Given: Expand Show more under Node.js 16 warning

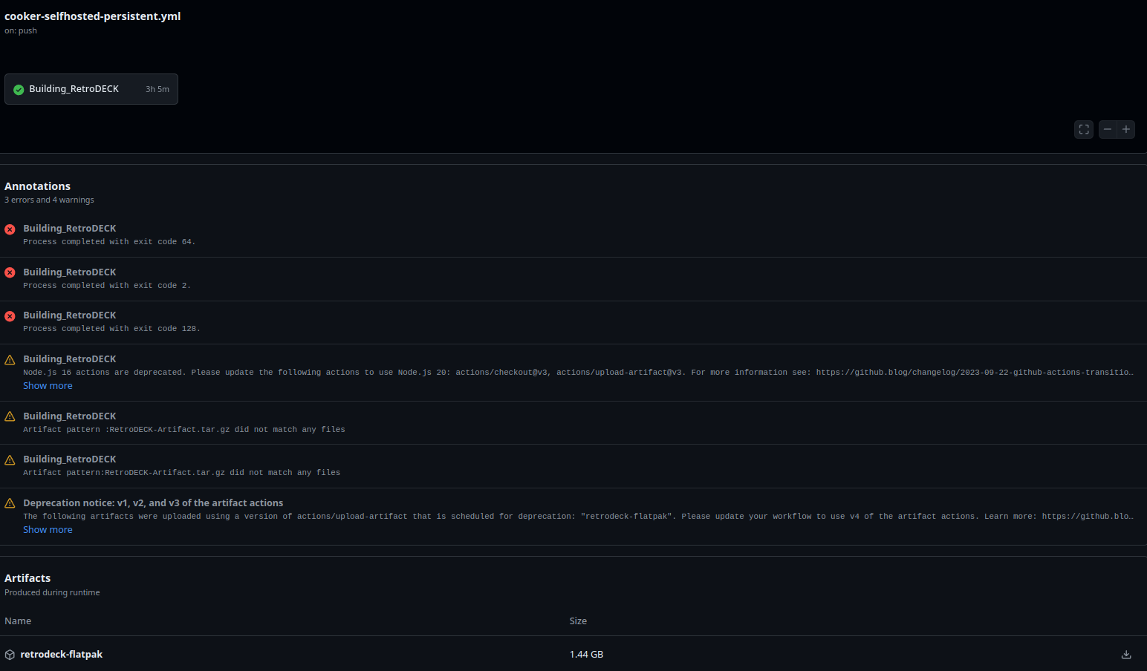Looking at the screenshot, I should pos(48,386).
